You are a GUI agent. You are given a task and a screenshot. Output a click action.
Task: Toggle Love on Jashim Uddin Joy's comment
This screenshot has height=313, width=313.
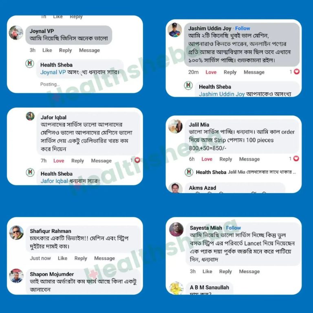211,72
